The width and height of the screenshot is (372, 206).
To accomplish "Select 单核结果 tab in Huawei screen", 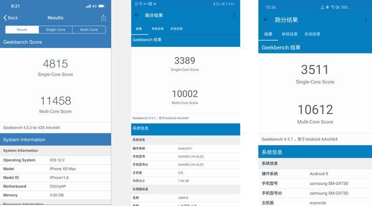I will point(158,29).
